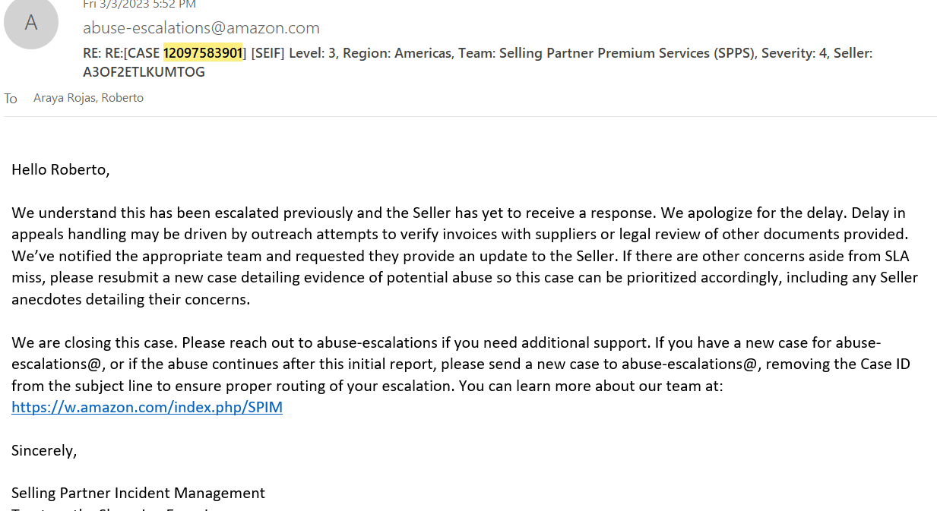Screen dimensions: 937x511
Task: Click 'Level: 3' in the subject line
Action: [312, 53]
